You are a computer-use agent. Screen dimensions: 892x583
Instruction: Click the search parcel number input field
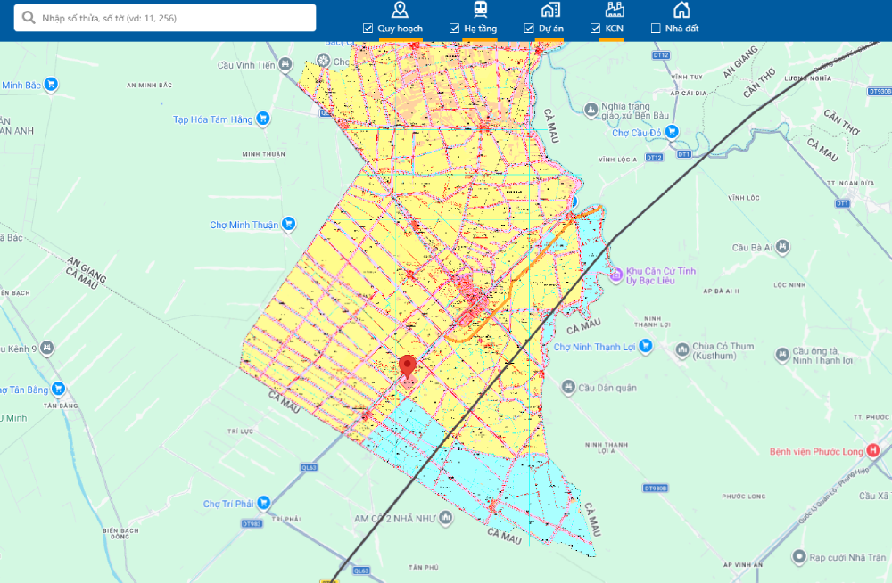click(174, 18)
